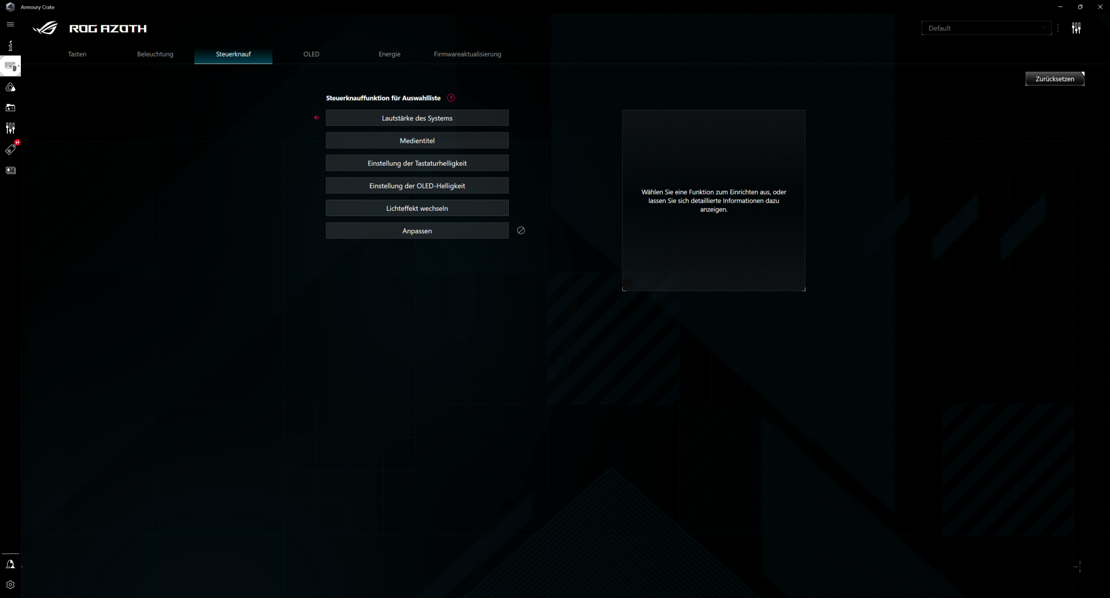The image size is (1110, 598).
Task: Click the info panel text 'Wählen Sie eine Funktion'
Action: [713, 200]
